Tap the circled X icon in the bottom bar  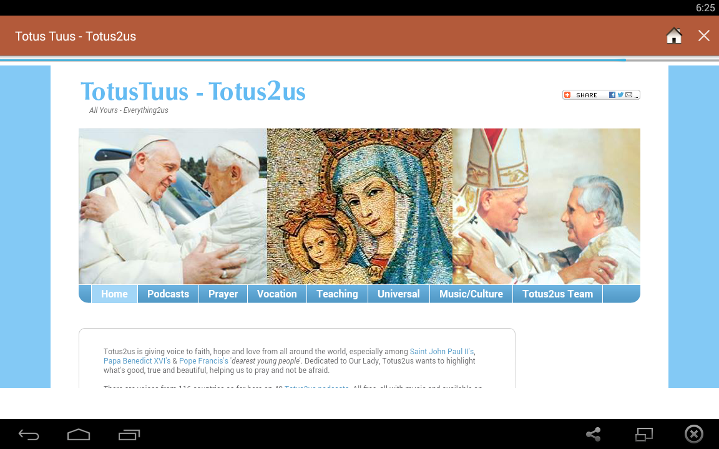click(694, 434)
